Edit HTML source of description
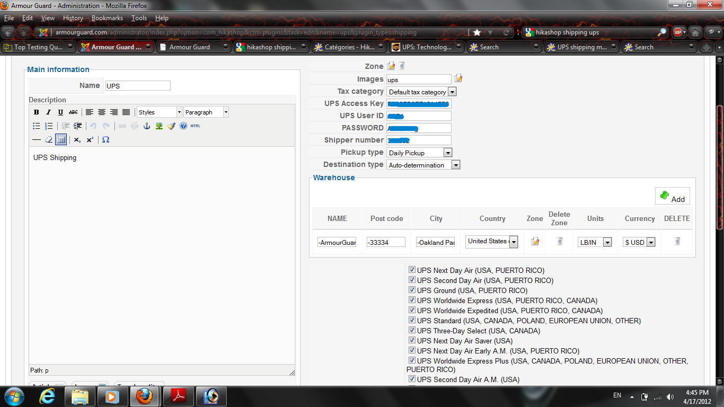Viewport: 724px width, 407px height. pyautogui.click(x=196, y=126)
